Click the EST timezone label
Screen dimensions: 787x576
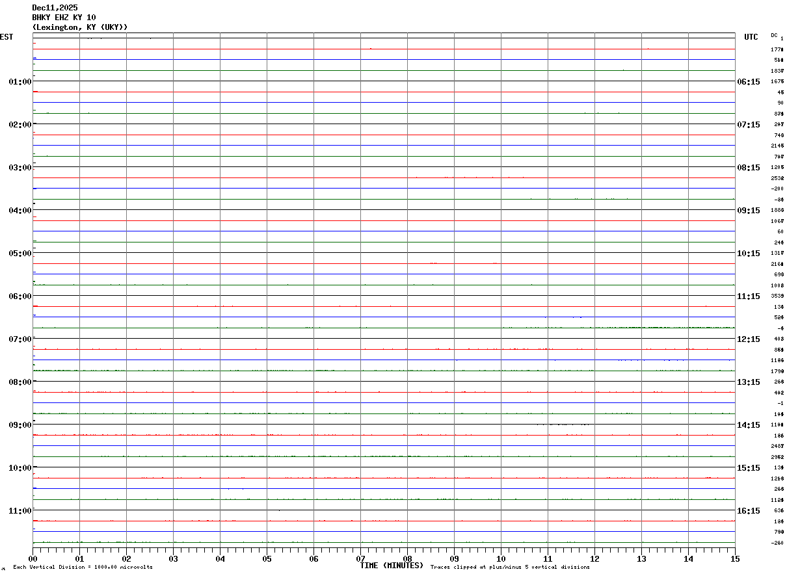[7, 37]
